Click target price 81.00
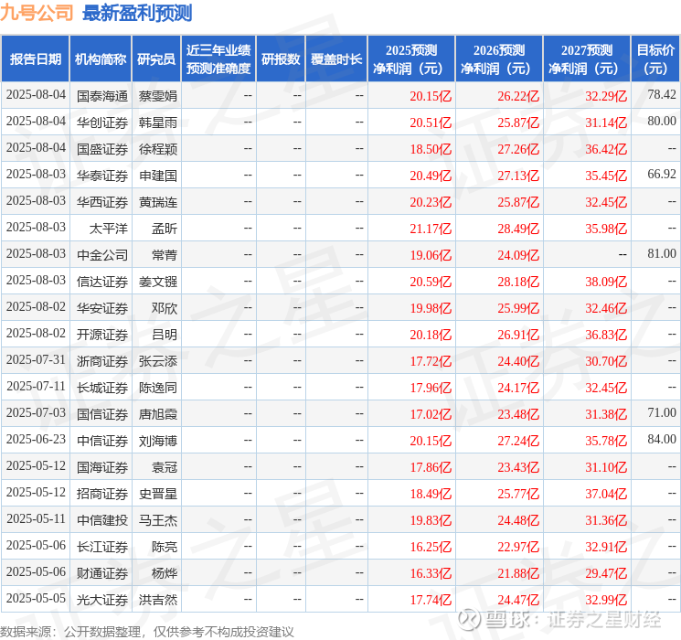Screen dimensions: 681x640 (662, 254)
